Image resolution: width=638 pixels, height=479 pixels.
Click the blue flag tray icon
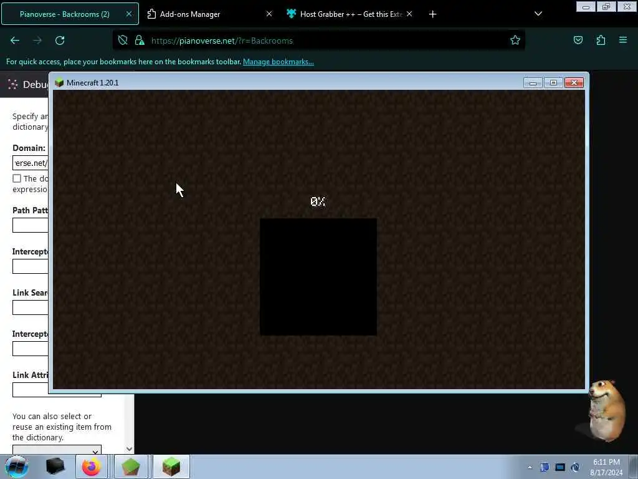pyautogui.click(x=545, y=467)
